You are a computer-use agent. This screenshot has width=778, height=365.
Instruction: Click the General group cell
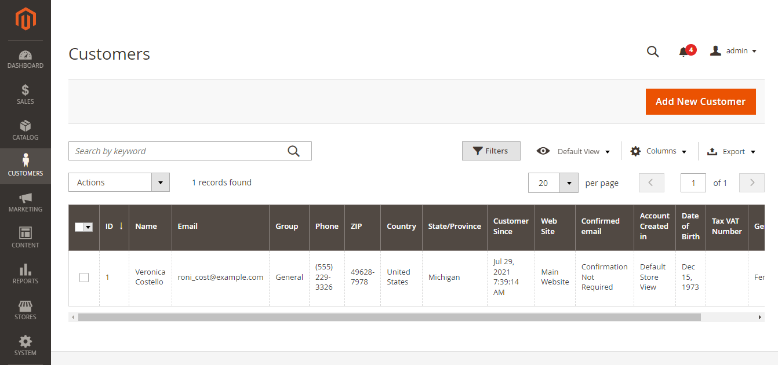289,278
